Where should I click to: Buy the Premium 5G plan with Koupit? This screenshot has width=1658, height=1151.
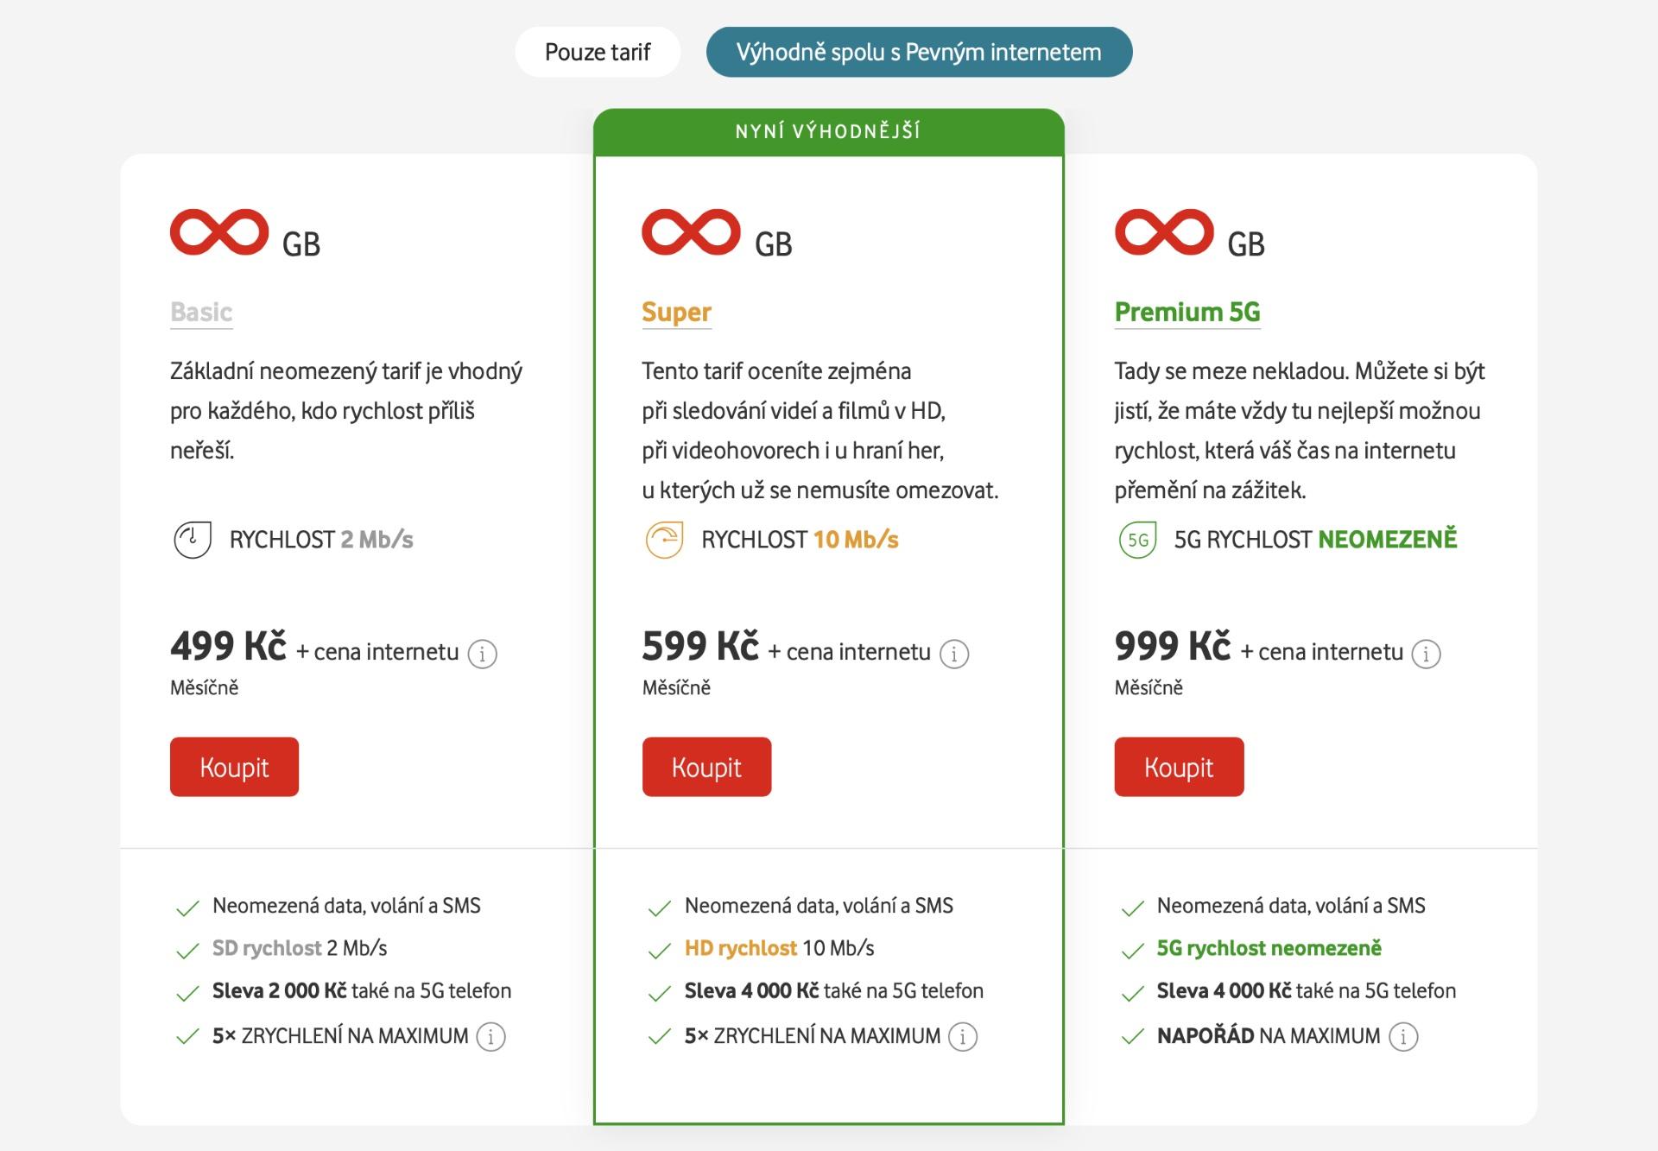coord(1179,767)
